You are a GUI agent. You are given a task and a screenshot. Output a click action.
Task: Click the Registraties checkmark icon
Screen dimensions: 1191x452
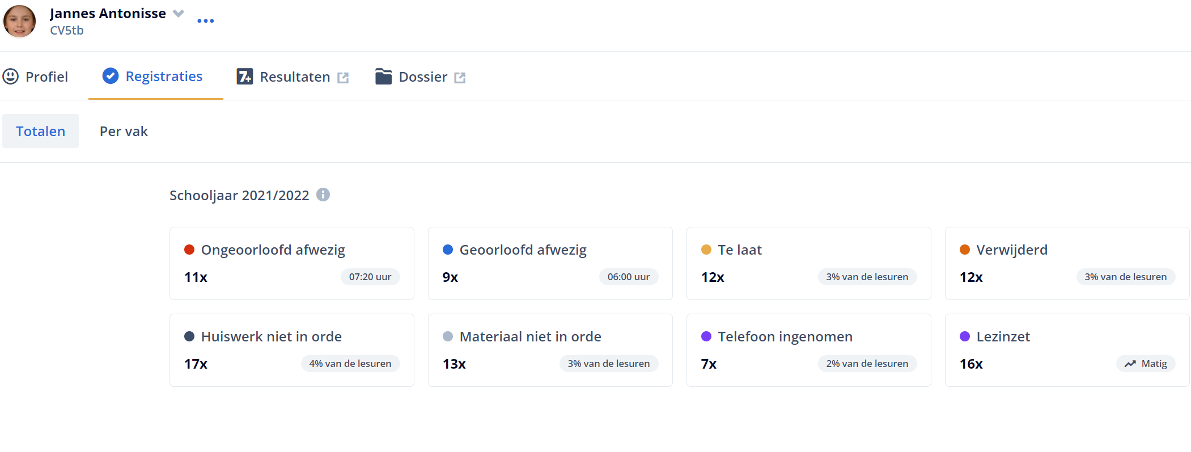tap(111, 76)
